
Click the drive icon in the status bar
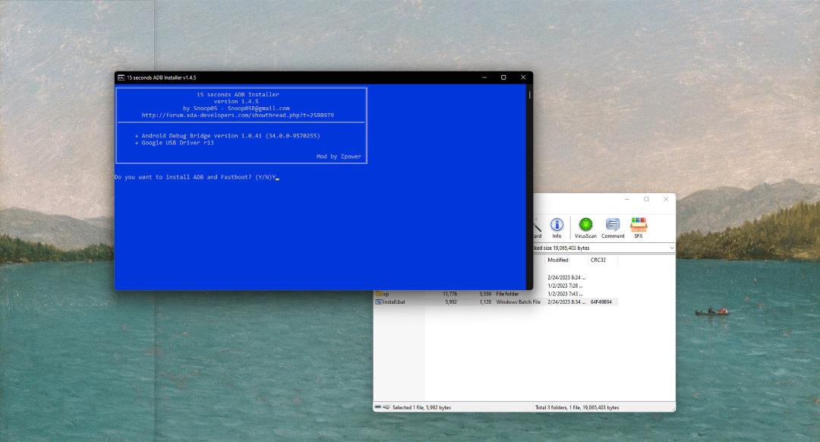pyautogui.click(x=378, y=407)
